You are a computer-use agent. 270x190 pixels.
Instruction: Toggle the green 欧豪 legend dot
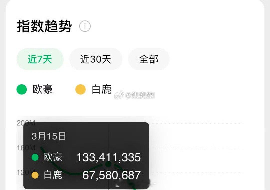point(22,89)
